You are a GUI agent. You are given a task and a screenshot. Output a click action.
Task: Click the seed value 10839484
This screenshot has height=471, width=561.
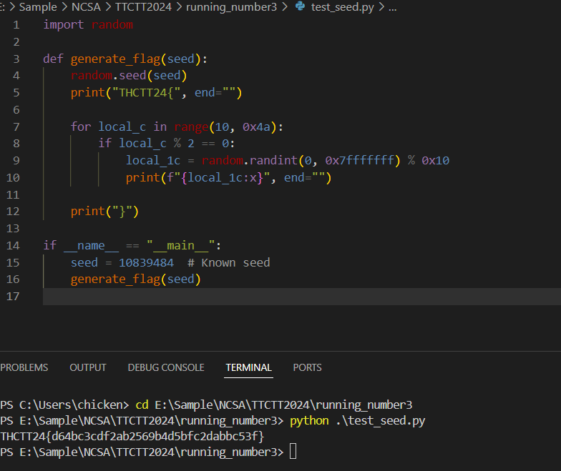coord(146,263)
